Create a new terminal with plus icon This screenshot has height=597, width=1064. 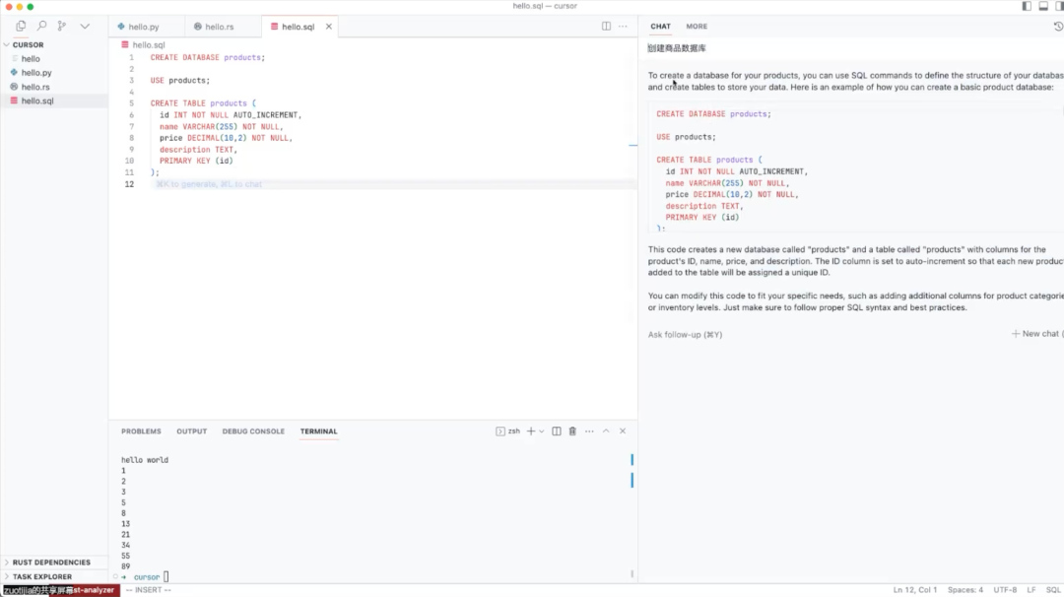click(531, 431)
